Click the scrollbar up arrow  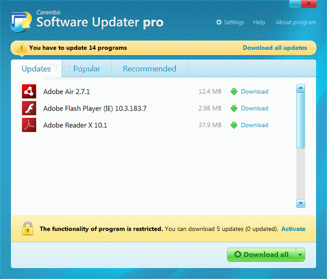click(x=301, y=88)
